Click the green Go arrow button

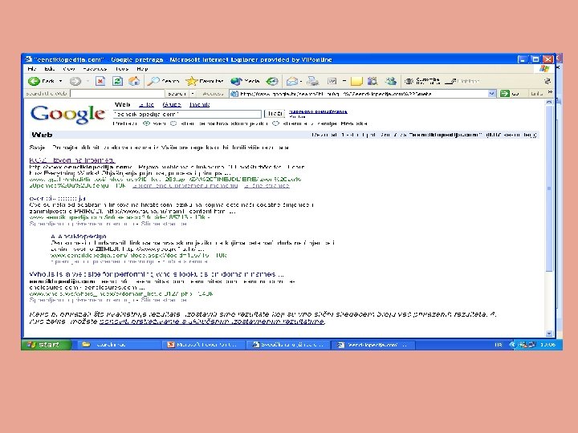[x=504, y=94]
